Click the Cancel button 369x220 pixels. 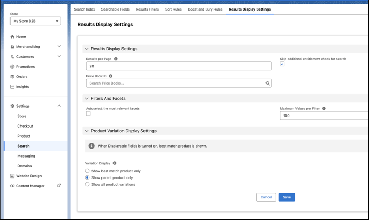tap(266, 197)
